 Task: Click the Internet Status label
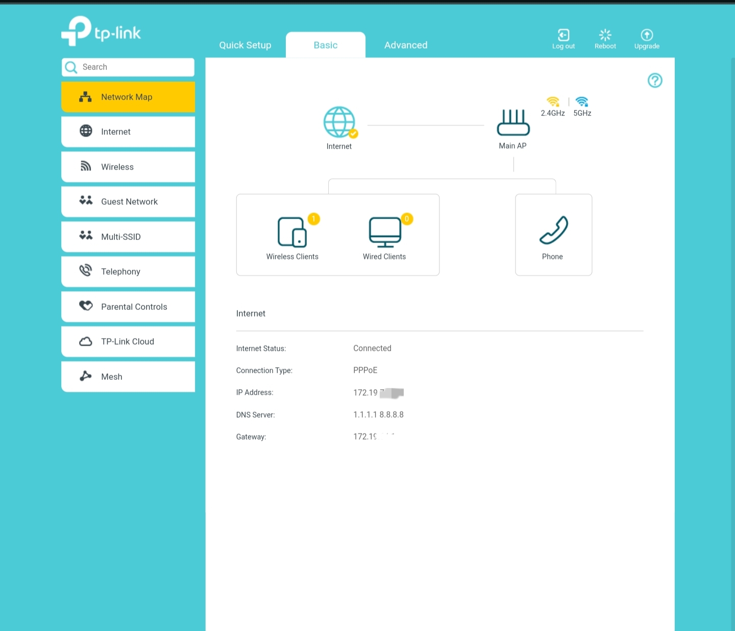pos(261,349)
